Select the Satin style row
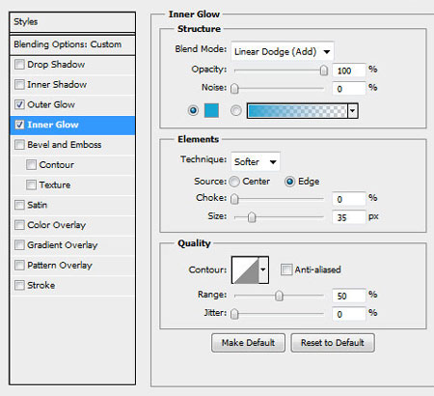 [72, 205]
